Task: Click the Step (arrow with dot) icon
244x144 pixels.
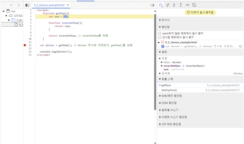Action: tap(187, 5)
